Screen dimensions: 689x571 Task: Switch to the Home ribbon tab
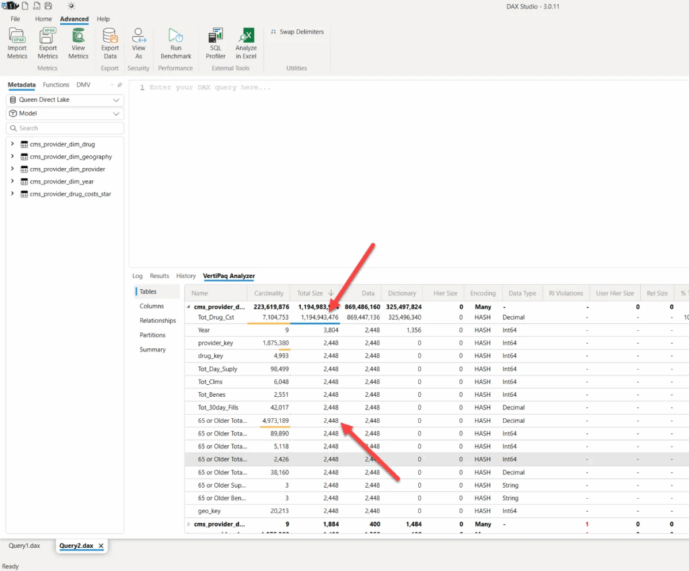click(43, 19)
